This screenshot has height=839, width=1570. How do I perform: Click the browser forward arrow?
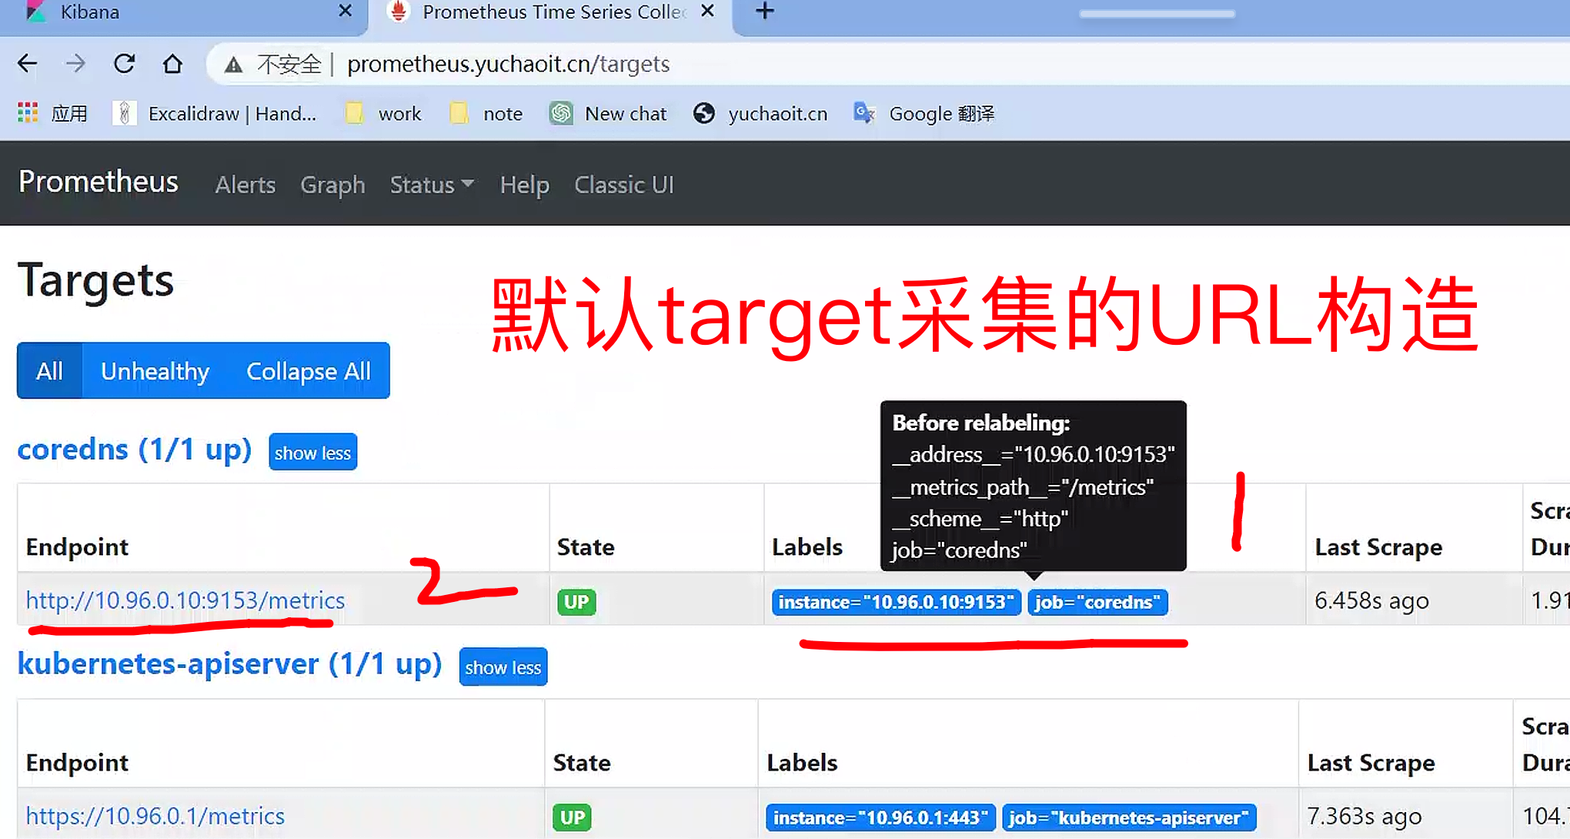tap(75, 64)
